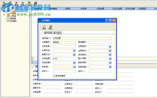Minimize the 合同维护 dialog
Screen dimensions: 157x98
[x=107, y=21]
